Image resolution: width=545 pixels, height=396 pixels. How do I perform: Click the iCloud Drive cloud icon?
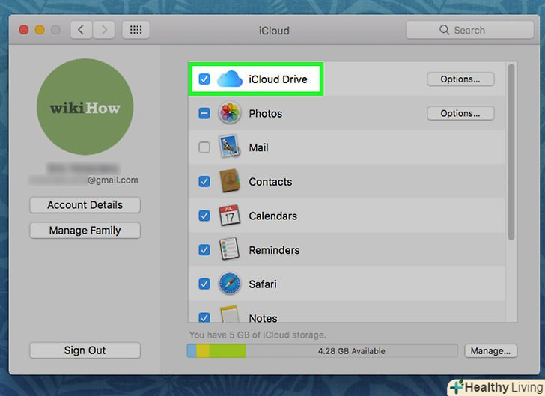point(229,79)
